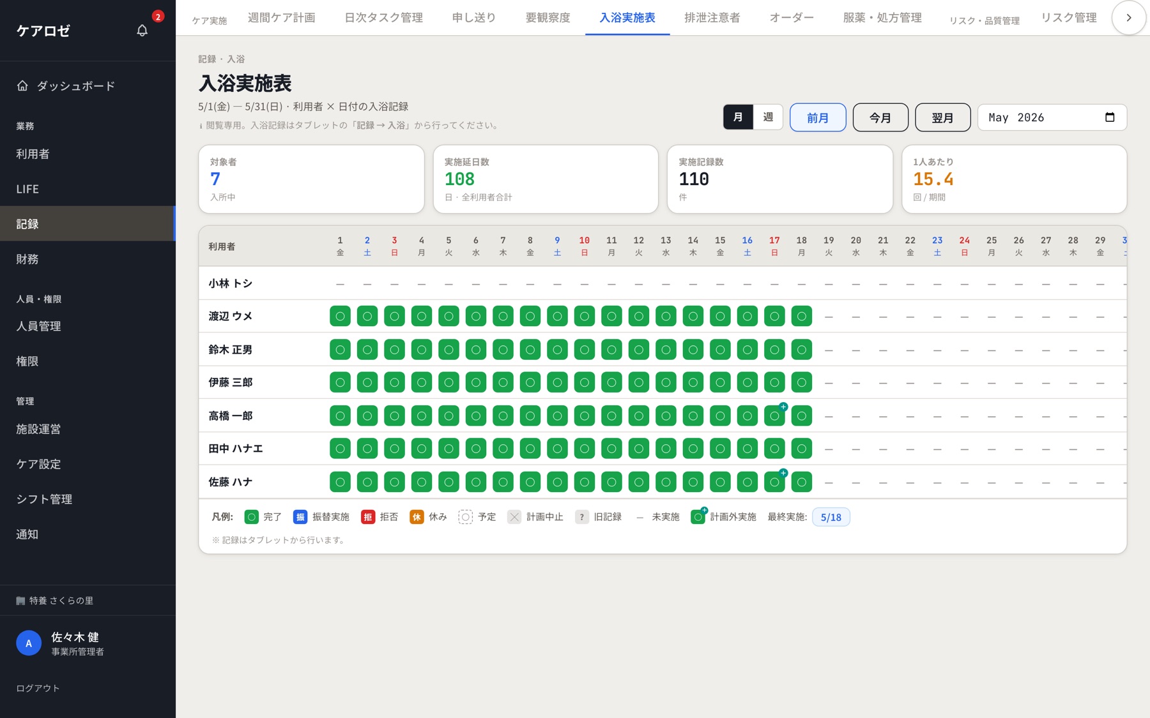The height and width of the screenshot is (718, 1150).
Task: Go to the previous month with 前月
Action: (818, 117)
